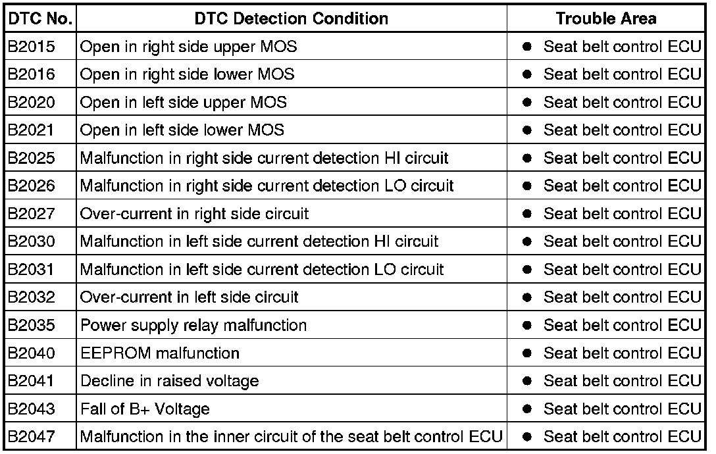Click Over-current in left side circuit
The height and width of the screenshot is (454, 716).
click(189, 297)
